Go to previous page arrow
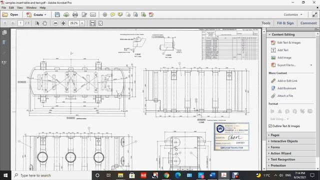The image size is (320, 180). (x=5, y=23)
